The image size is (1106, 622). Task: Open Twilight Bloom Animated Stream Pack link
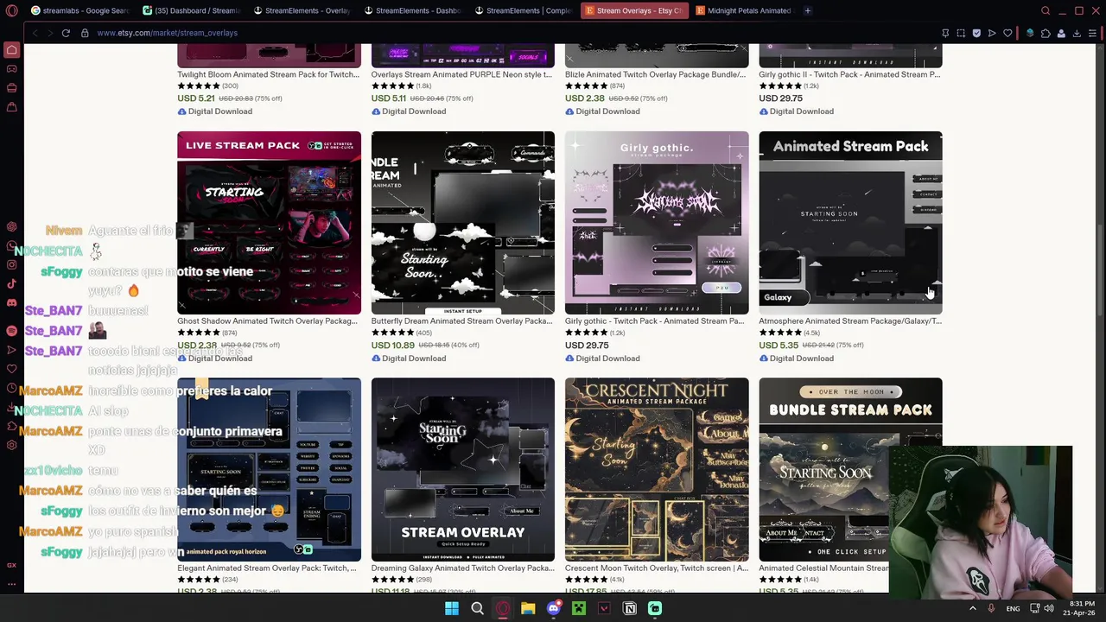pos(268,74)
